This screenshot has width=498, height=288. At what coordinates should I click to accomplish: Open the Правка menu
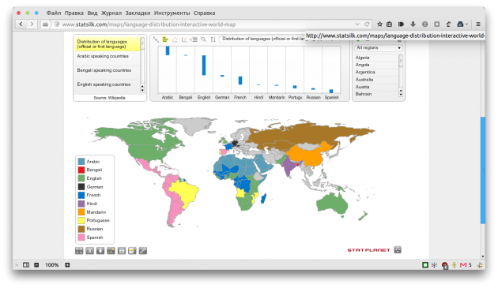click(x=74, y=13)
